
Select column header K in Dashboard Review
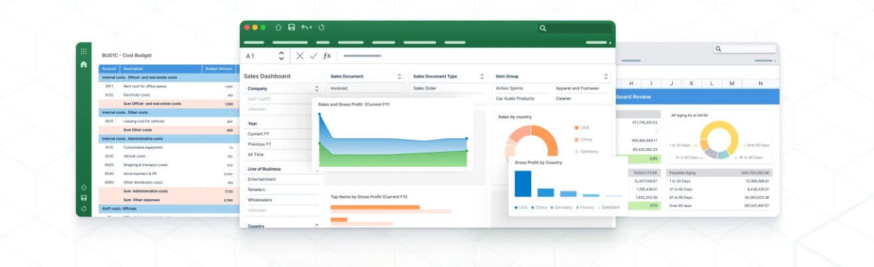pyautogui.click(x=692, y=83)
